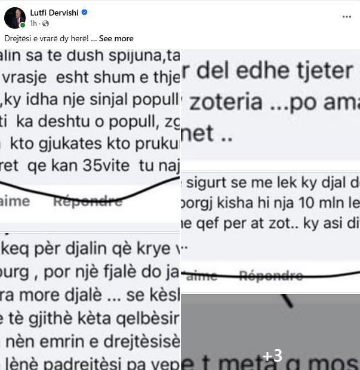Expand post text with See more

pos(116,38)
